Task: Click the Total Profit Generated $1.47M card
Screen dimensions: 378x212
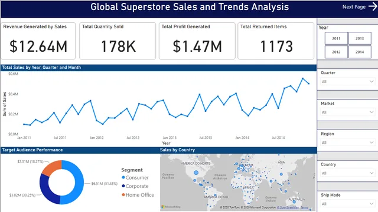Action: click(x=197, y=41)
